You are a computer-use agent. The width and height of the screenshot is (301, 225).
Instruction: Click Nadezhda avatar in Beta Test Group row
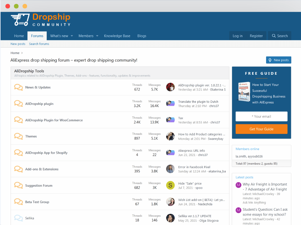point(170,202)
